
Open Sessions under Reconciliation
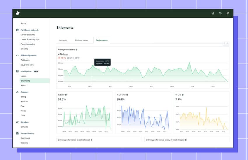(x=24, y=143)
